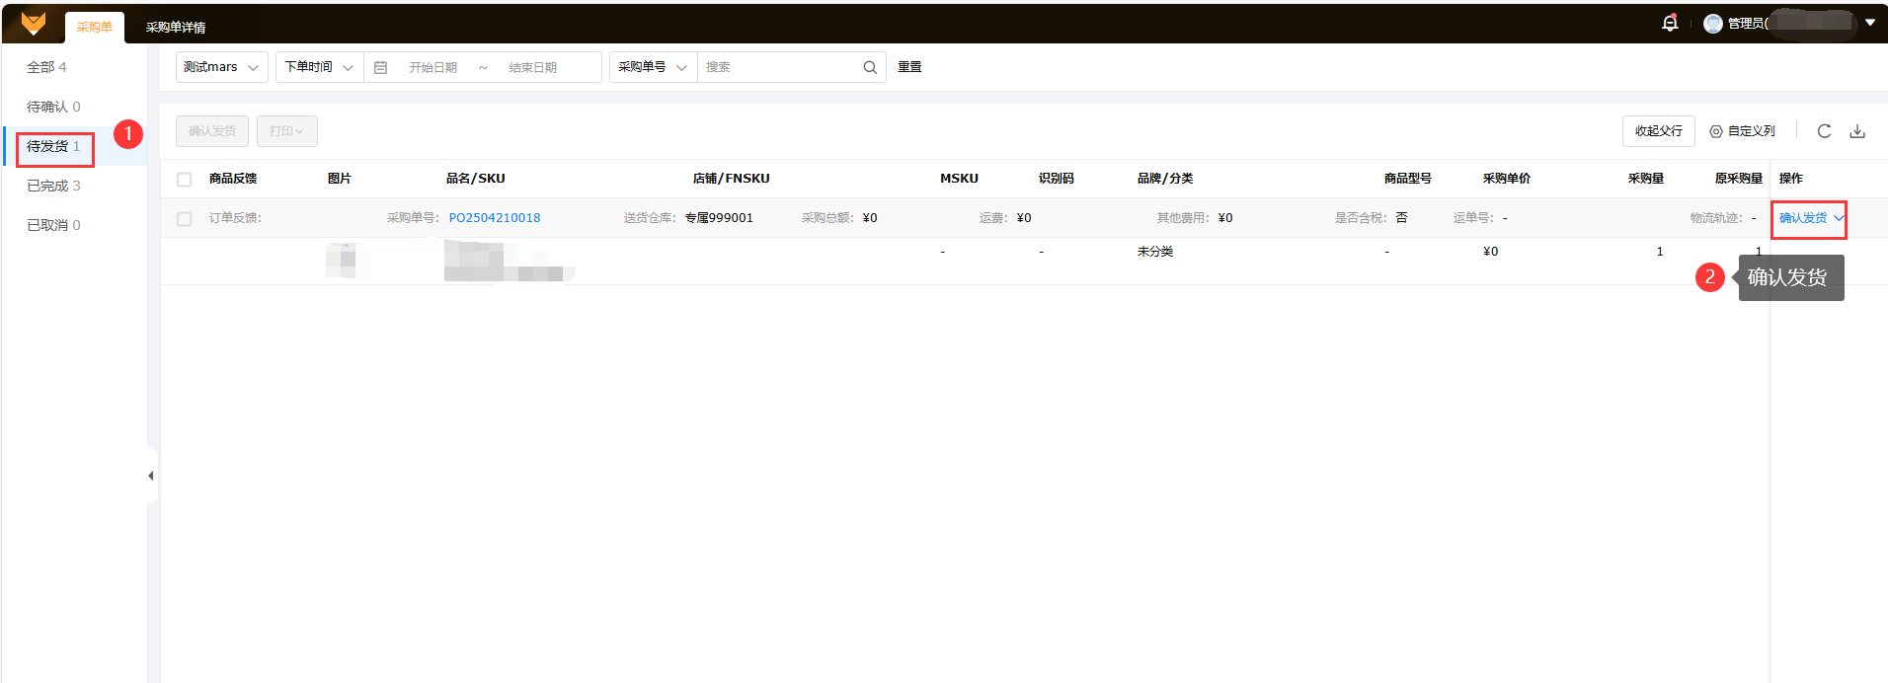
Task: Check the PO2504210018 order row checkbox
Action: click(x=185, y=218)
